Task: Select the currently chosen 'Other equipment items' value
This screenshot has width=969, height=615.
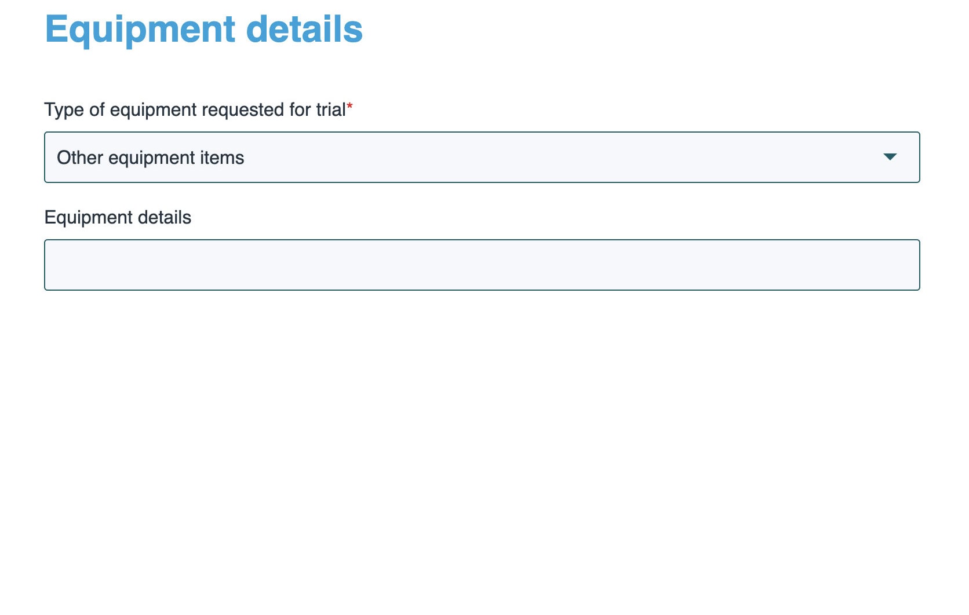Action: (x=151, y=157)
